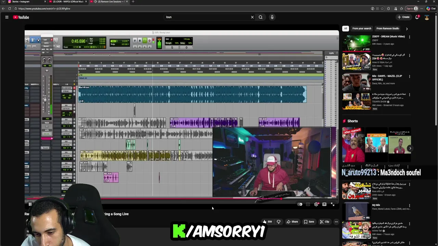The width and height of the screenshot is (438, 246).
Task: Dislike the video with thumbs down
Action: coord(279,222)
